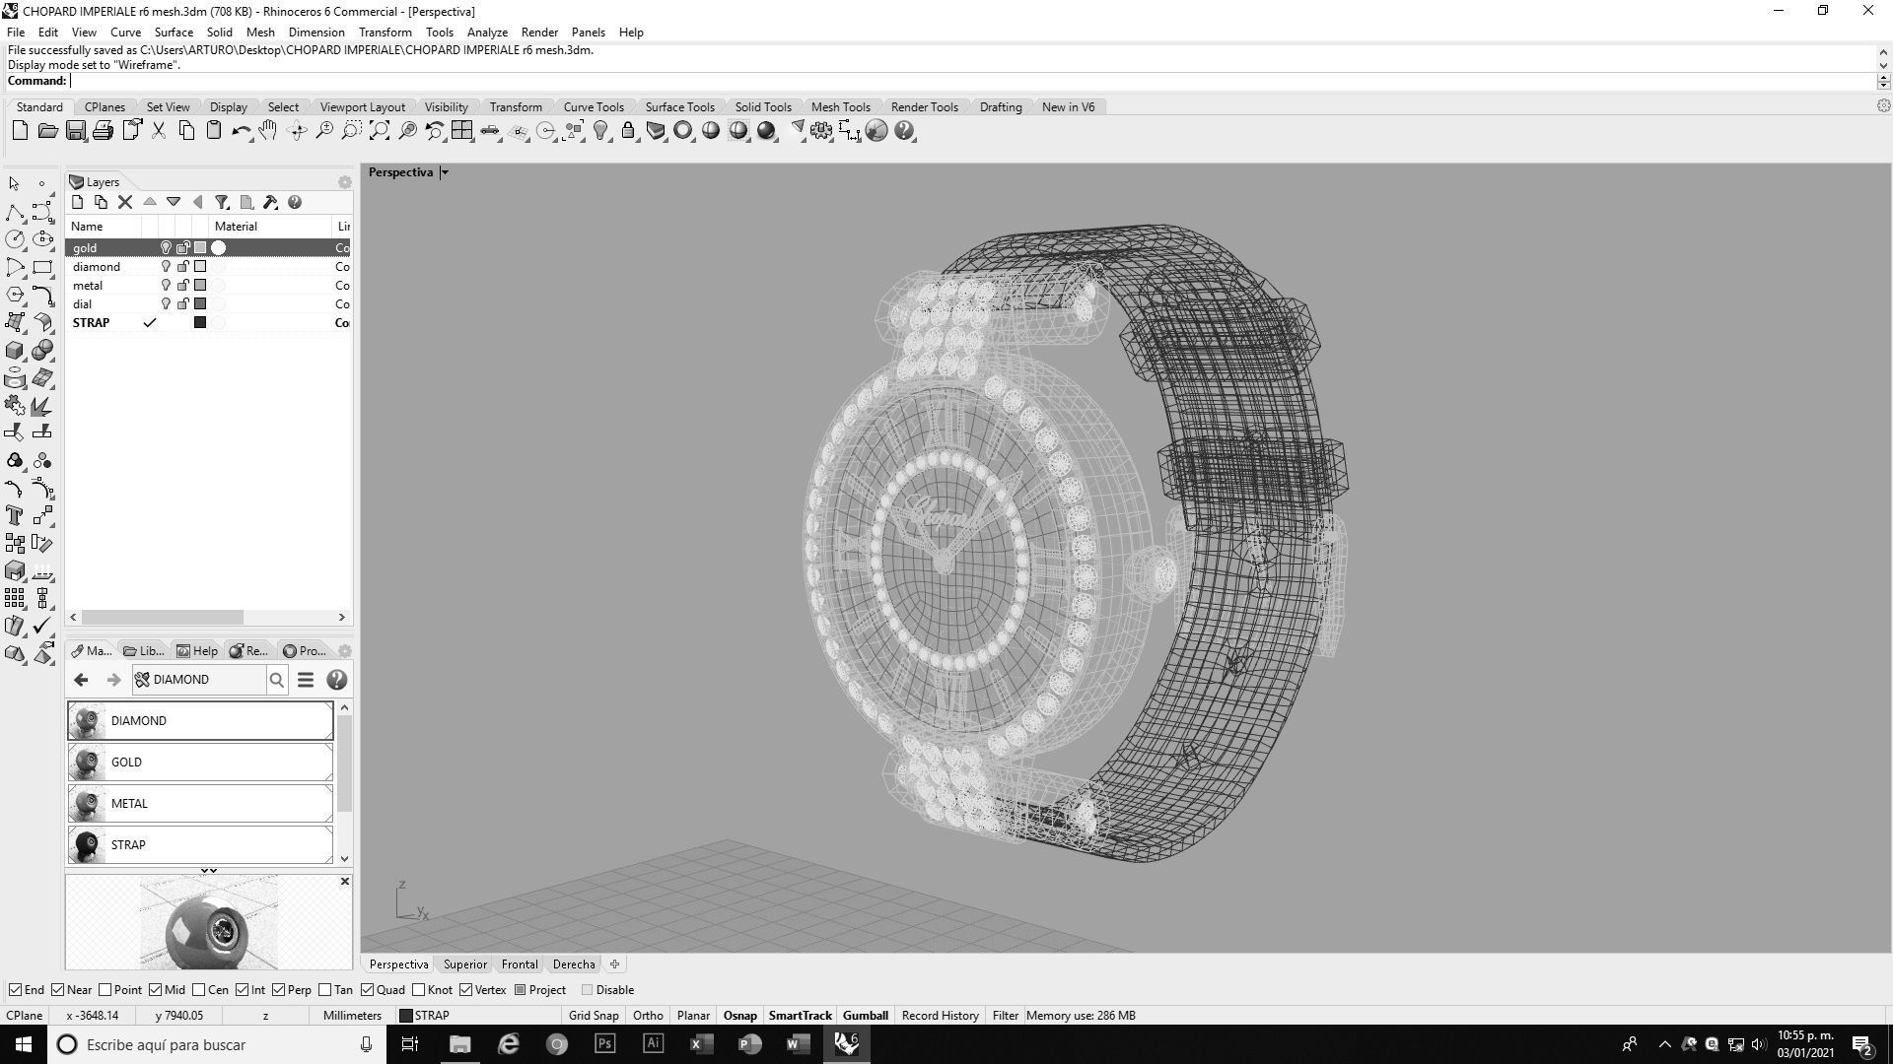Viewport: 1893px width, 1064px height.
Task: Toggle the End osnap checkbox
Action: tap(15, 990)
